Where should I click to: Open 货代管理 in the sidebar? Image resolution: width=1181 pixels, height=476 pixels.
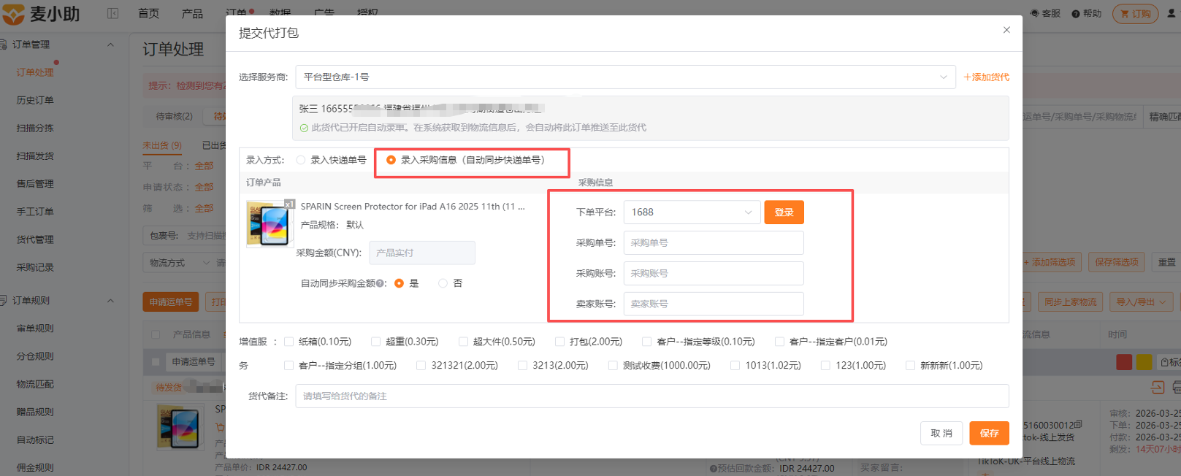click(x=35, y=239)
